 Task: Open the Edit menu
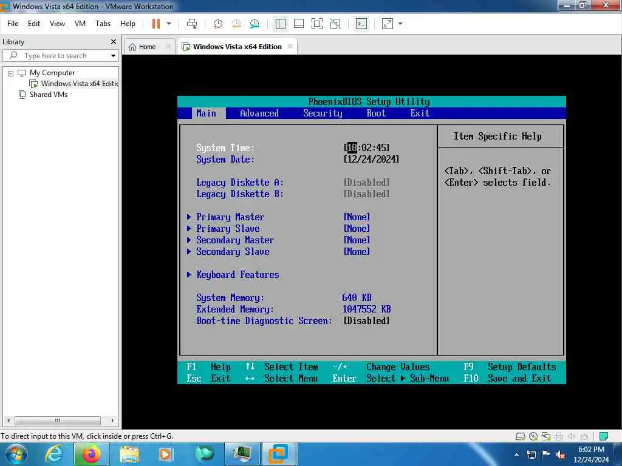pos(34,24)
